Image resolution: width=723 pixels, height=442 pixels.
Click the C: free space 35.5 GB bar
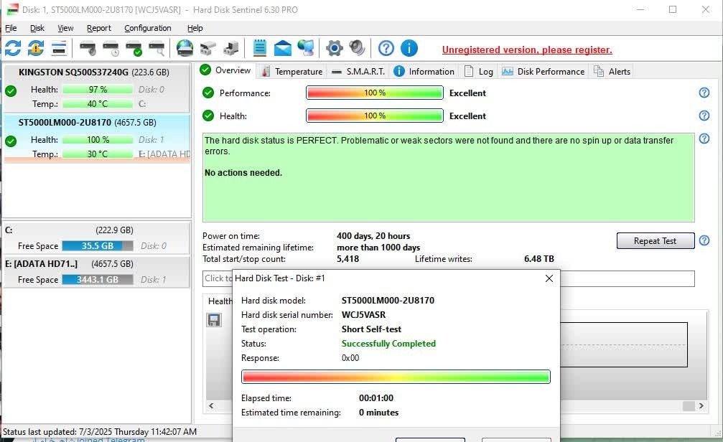[98, 245]
